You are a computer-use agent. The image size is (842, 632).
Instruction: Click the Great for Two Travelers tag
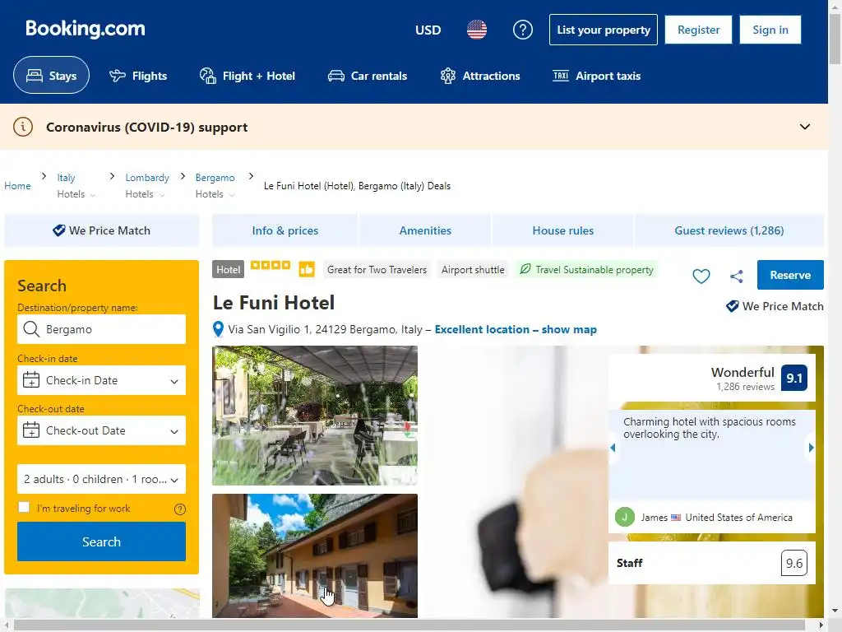tap(377, 269)
